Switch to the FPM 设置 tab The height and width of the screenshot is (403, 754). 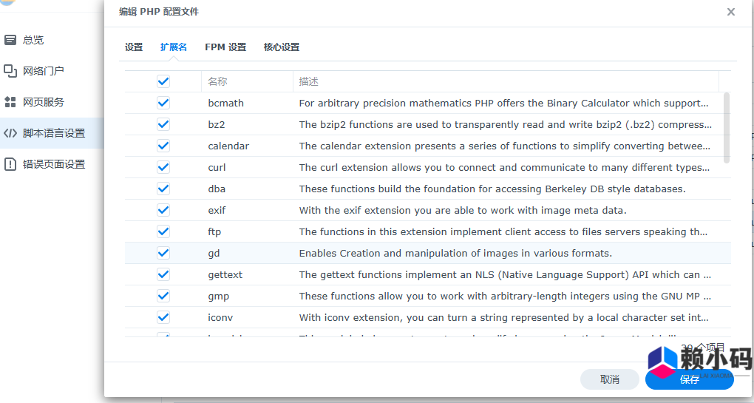click(x=225, y=47)
